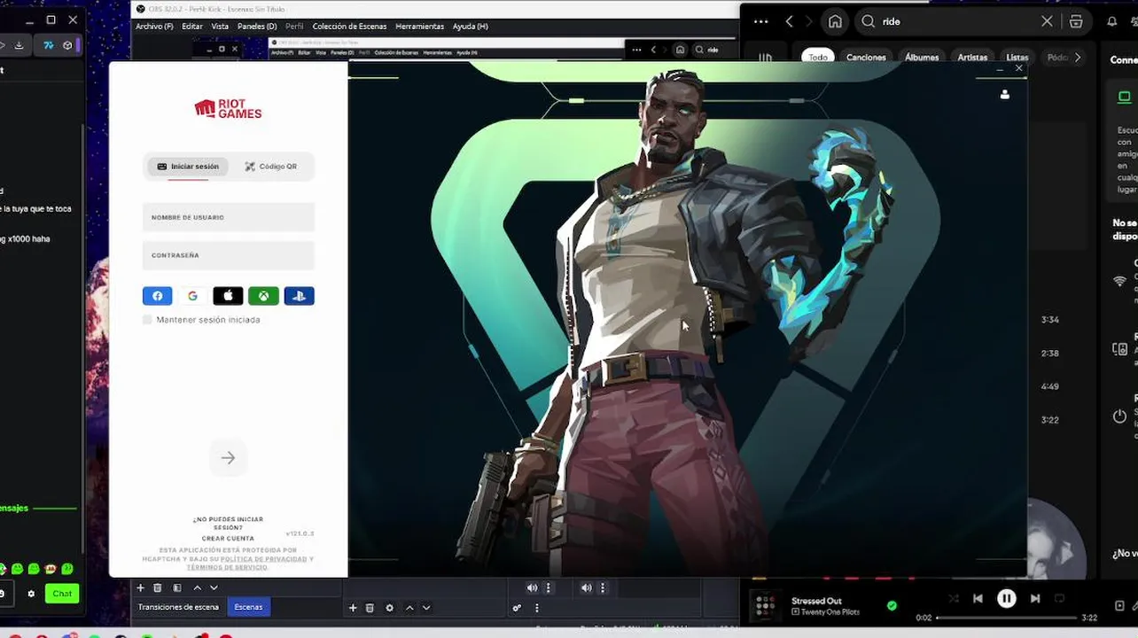Go back in Spotify navigation

[789, 21]
